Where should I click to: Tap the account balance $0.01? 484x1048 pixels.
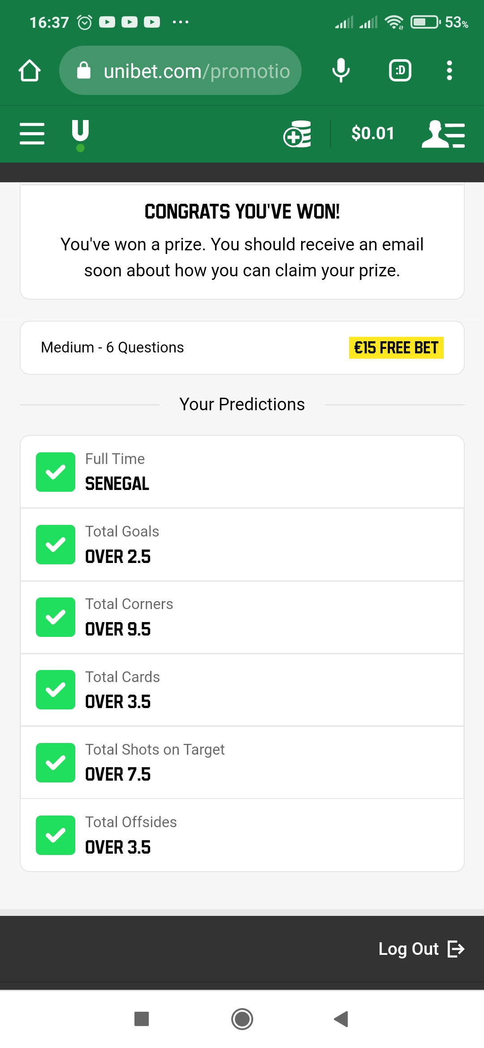tap(373, 133)
